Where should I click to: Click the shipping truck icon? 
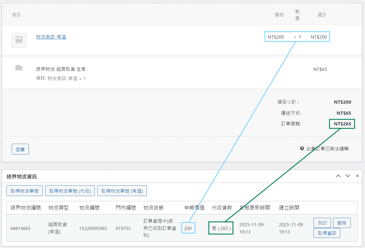19,68
